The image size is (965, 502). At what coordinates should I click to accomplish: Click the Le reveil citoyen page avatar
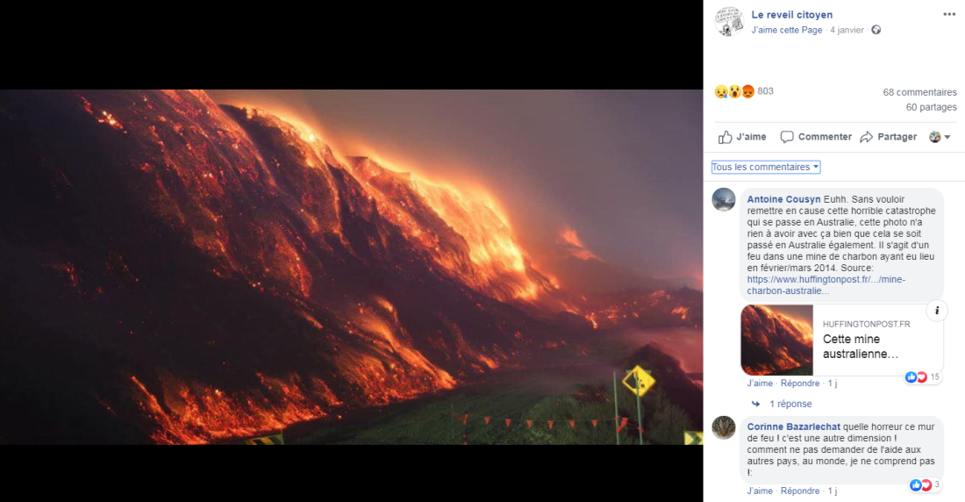(729, 22)
